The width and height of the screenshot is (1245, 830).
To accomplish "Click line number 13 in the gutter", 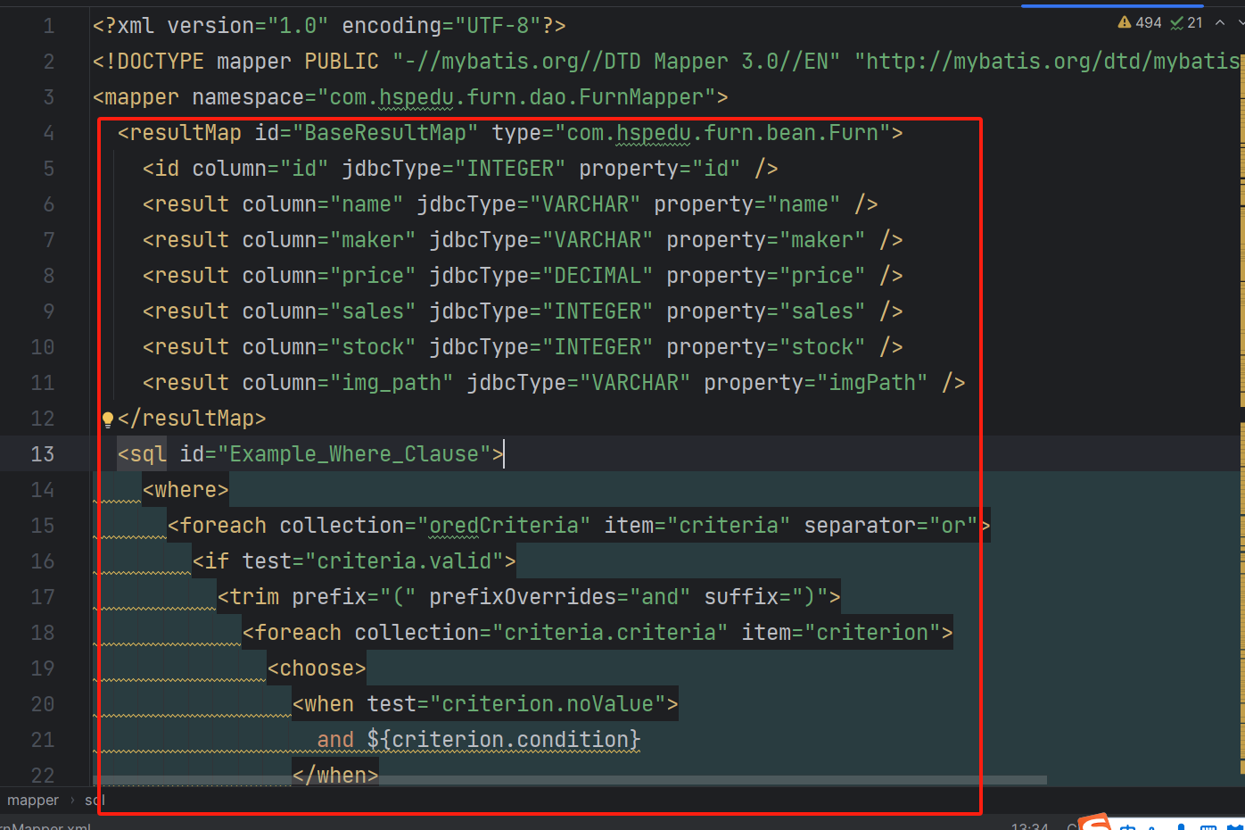I will pyautogui.click(x=43, y=454).
